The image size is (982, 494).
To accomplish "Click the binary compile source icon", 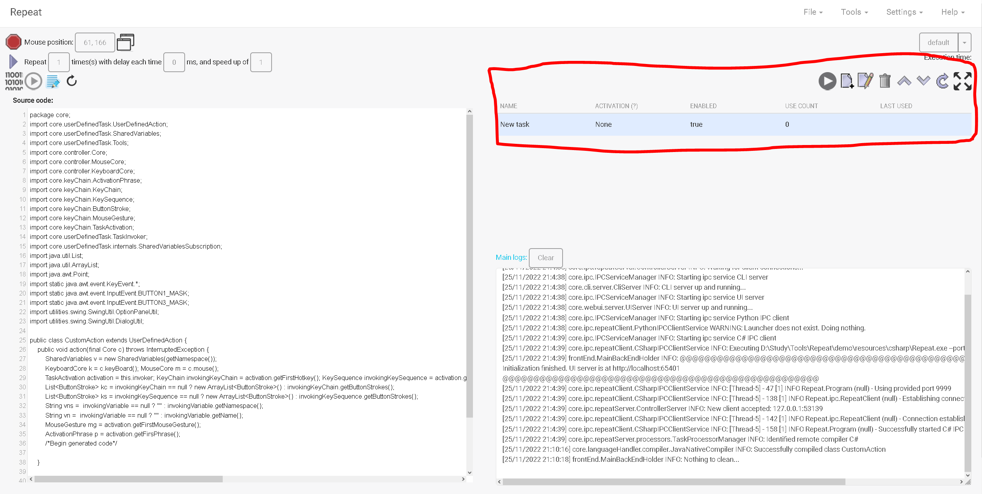I will click(14, 81).
